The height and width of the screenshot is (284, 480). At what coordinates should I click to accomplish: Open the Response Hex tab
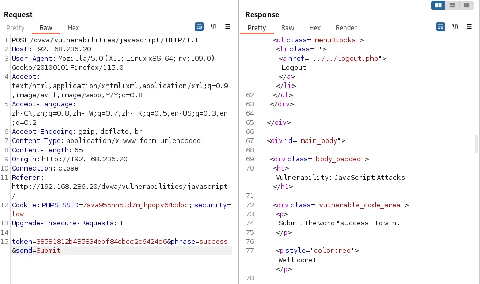coord(315,28)
